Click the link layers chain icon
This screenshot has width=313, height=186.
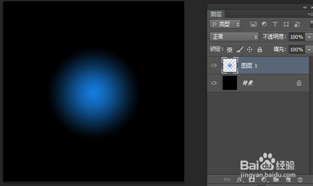point(227,179)
